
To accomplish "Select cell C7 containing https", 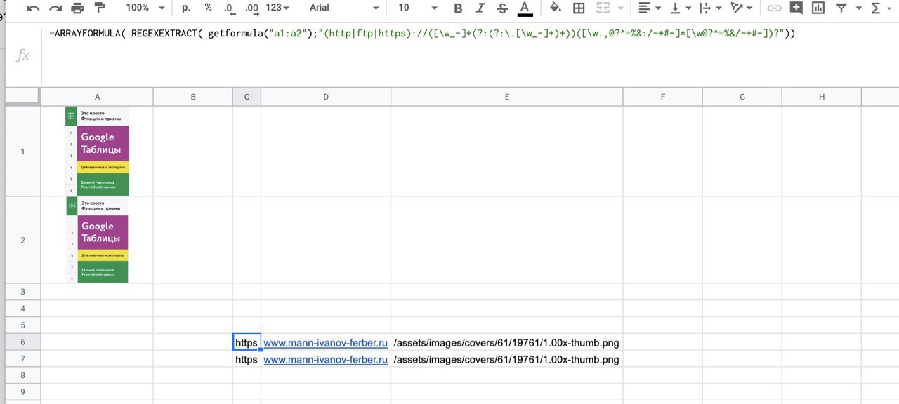I will 247,359.
